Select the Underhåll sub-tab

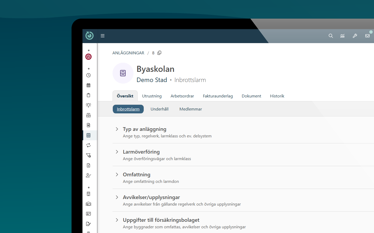point(159,109)
